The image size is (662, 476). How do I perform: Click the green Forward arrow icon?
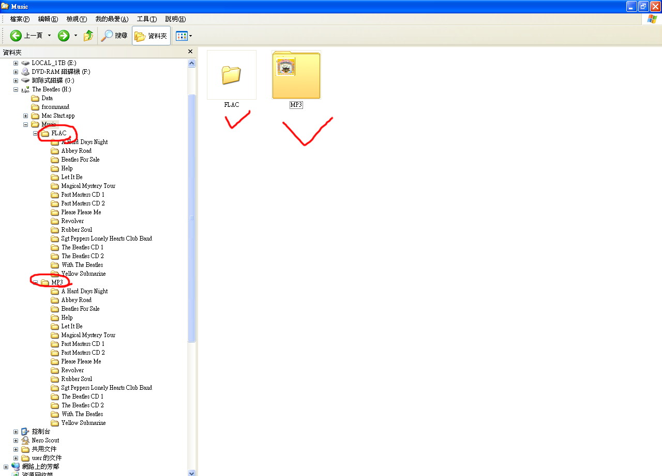click(x=64, y=36)
